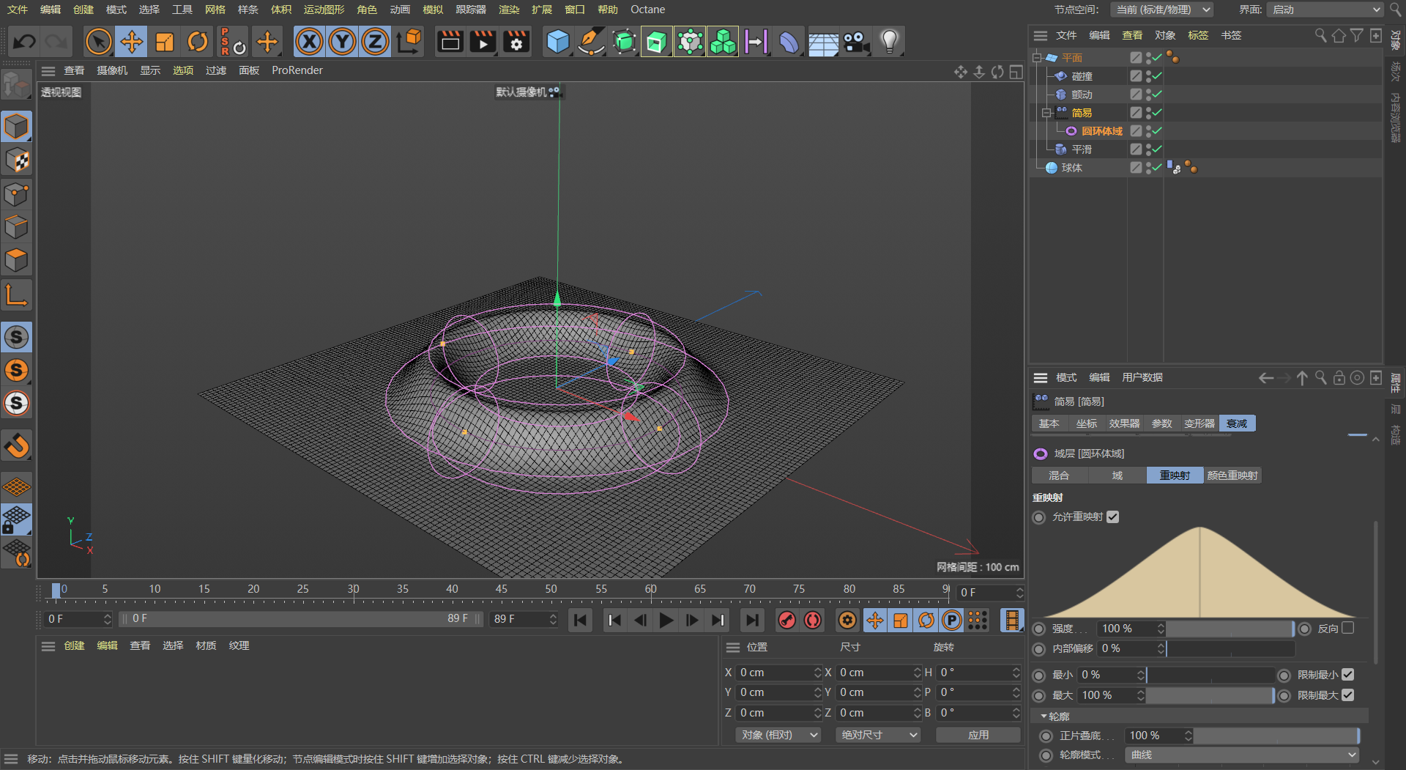Click the blue Cube primitive icon

coord(558,42)
